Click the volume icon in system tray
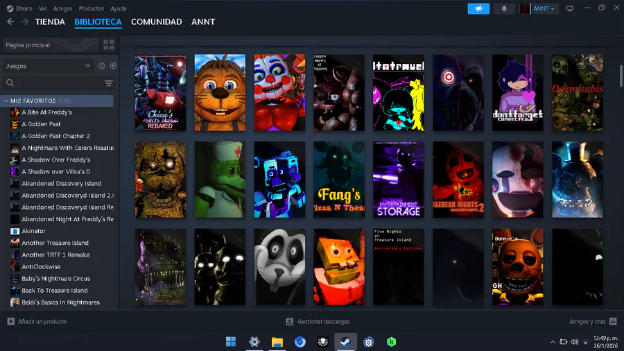Image resolution: width=624 pixels, height=351 pixels. [574, 342]
